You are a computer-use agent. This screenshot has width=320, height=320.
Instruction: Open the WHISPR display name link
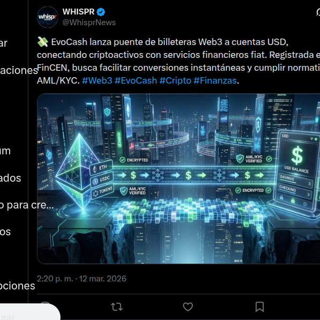[x=78, y=12]
